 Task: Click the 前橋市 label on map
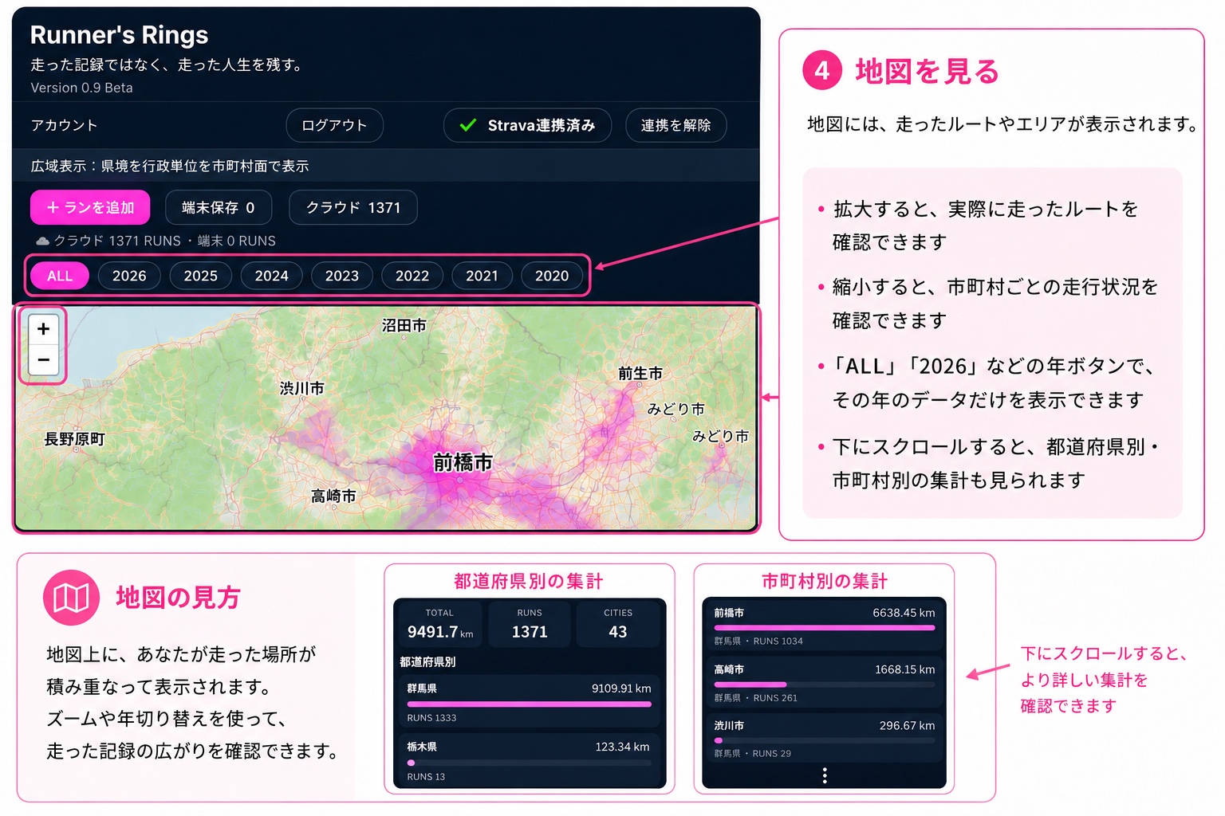463,462
